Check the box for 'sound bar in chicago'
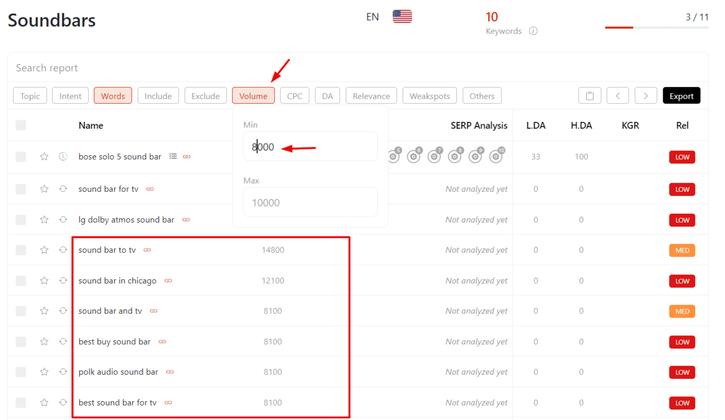Viewport: 725px width, 420px height. [x=21, y=281]
